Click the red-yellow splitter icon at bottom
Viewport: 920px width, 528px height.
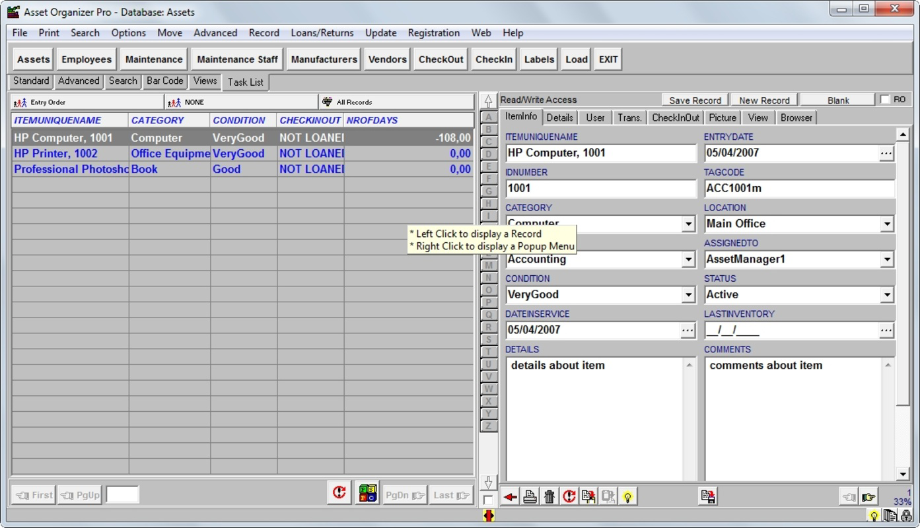488,515
